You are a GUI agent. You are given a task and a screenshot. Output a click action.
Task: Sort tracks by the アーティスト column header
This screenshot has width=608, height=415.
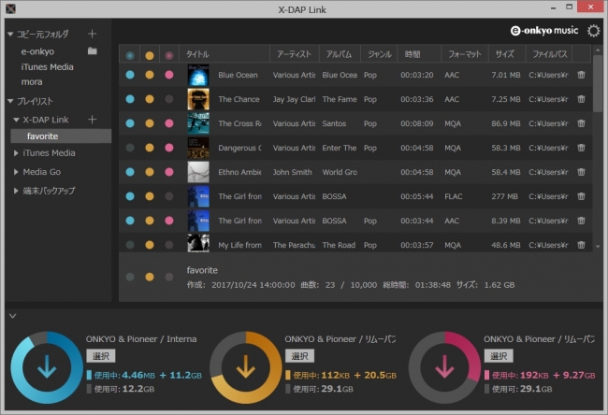click(x=294, y=55)
